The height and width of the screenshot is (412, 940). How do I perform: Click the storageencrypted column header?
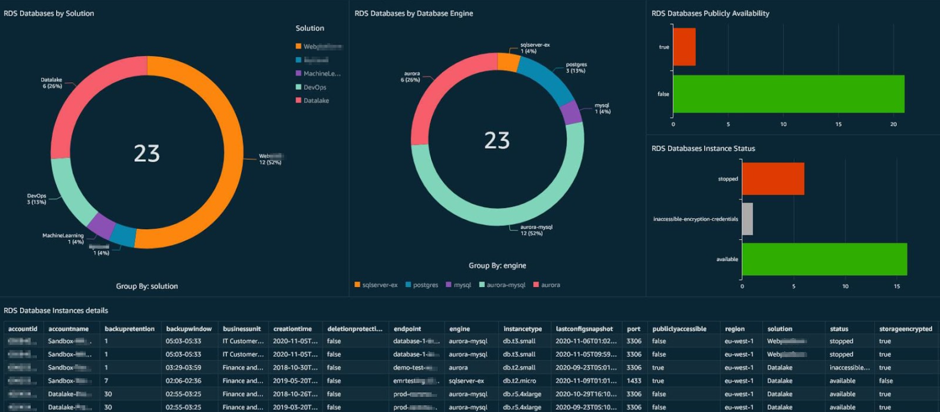tap(906, 329)
